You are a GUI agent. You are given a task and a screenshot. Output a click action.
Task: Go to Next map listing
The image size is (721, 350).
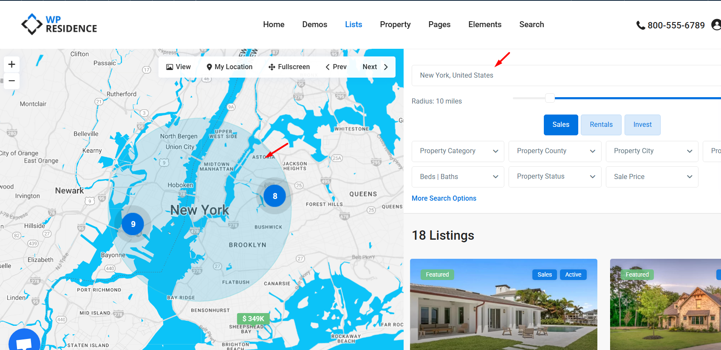pyautogui.click(x=375, y=67)
